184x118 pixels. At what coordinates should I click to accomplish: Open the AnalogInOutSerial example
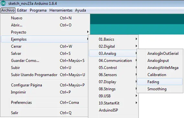[160, 54]
